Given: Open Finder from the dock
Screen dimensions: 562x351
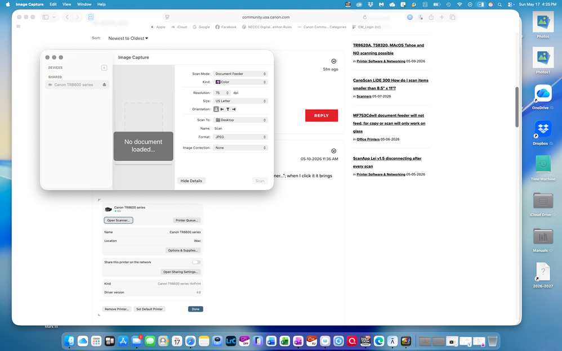Looking at the screenshot, I should (x=69, y=341).
